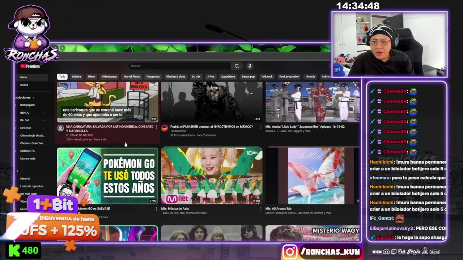Select the Mixes filter chip
The width and height of the screenshot is (463, 260).
92,77
